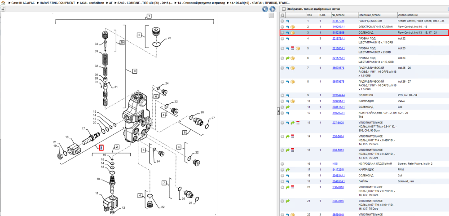This screenshot has width=449, height=216.
Task: Open the NSS part link
Action: [x=335, y=164]
